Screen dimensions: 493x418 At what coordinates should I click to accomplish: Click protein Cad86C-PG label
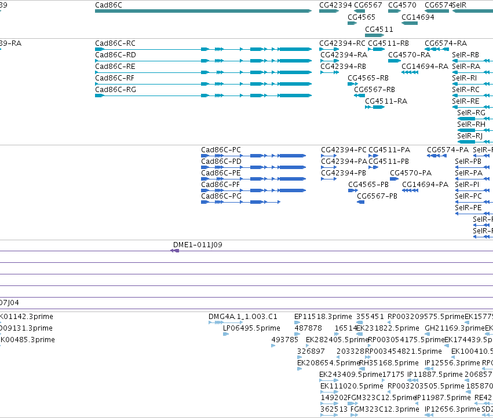click(221, 196)
